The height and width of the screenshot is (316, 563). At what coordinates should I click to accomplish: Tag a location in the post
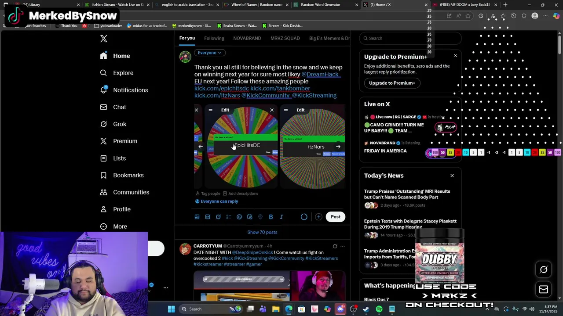point(260,217)
